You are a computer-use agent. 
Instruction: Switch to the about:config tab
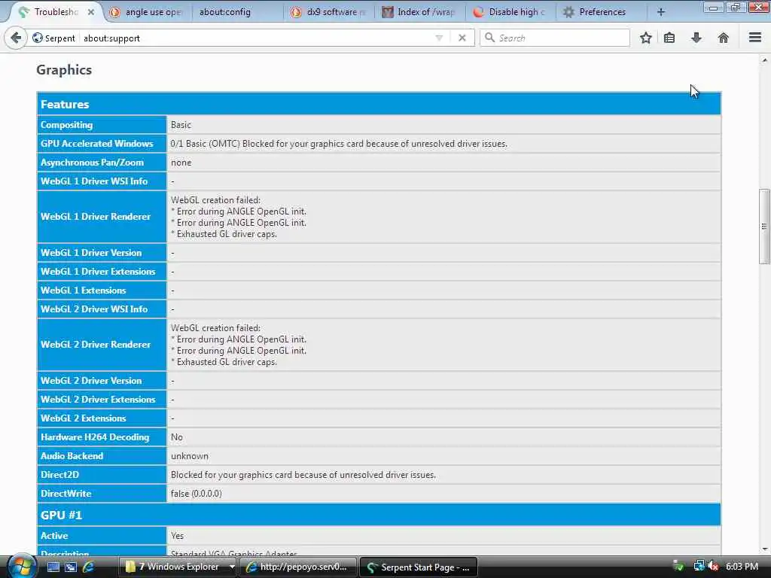[224, 12]
